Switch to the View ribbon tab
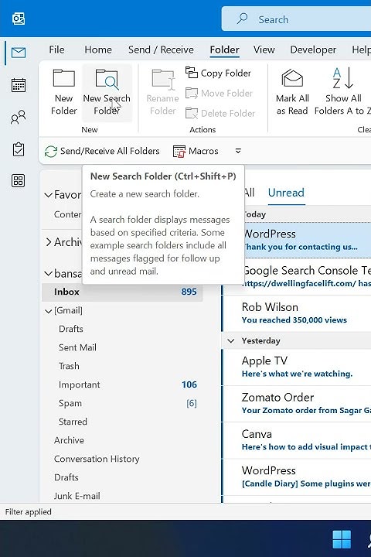Screen dimensions: 371x557 pos(264,50)
